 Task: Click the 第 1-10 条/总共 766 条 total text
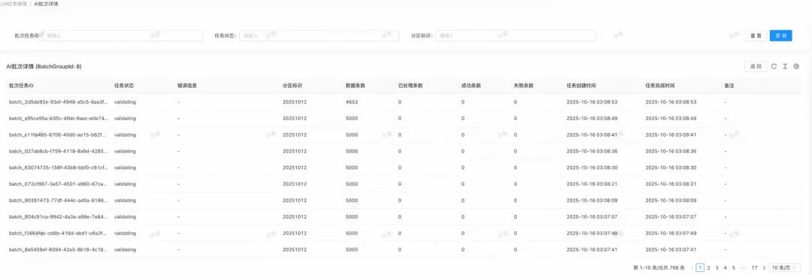tap(659, 267)
